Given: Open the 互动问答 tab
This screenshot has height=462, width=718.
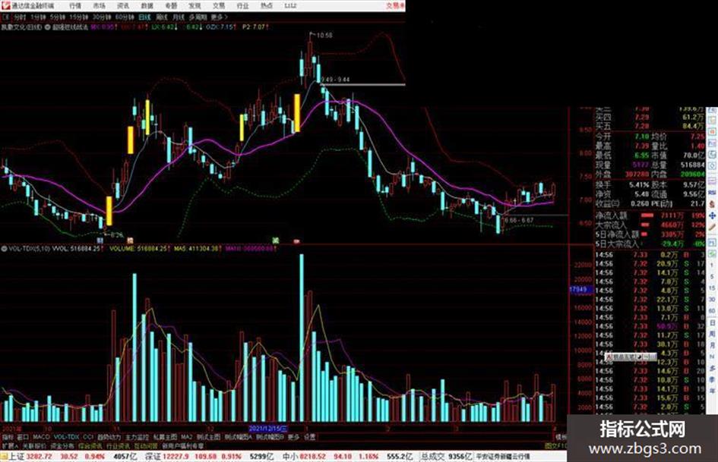Looking at the screenshot, I should tap(146, 445).
